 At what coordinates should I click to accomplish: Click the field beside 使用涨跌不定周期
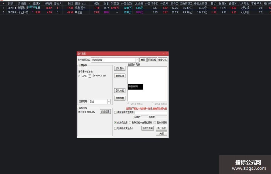pos(151,112)
